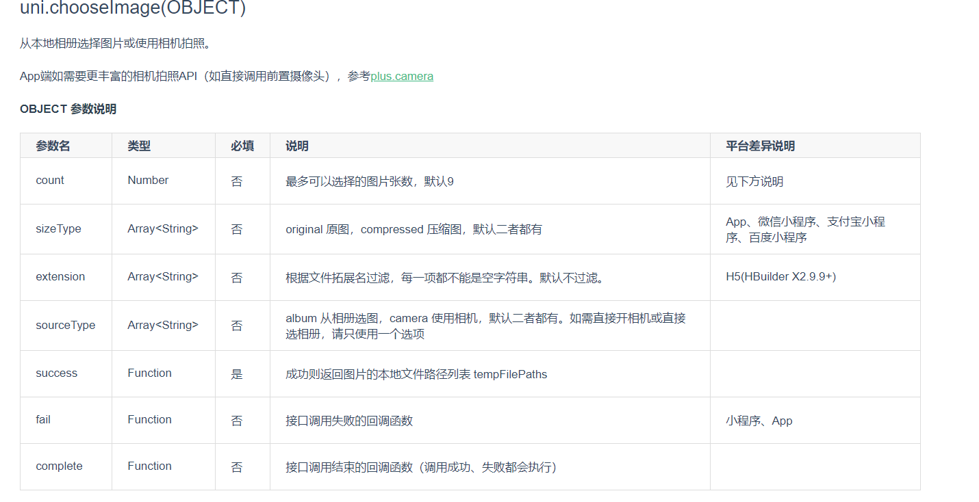
Task: Click Array<String> in the sourceType row
Action: pos(163,326)
